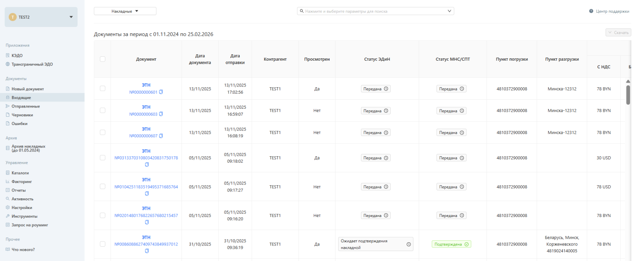
Task: Click the search magnifier icon
Action: (x=302, y=11)
